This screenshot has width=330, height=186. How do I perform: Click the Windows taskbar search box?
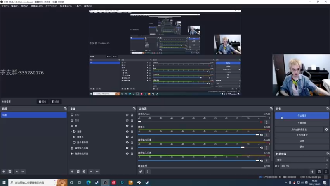click(38, 182)
